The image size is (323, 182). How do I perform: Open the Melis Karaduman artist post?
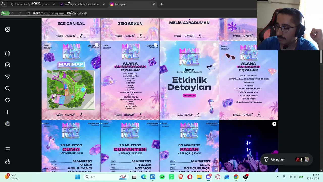pyautogui.click(x=189, y=29)
